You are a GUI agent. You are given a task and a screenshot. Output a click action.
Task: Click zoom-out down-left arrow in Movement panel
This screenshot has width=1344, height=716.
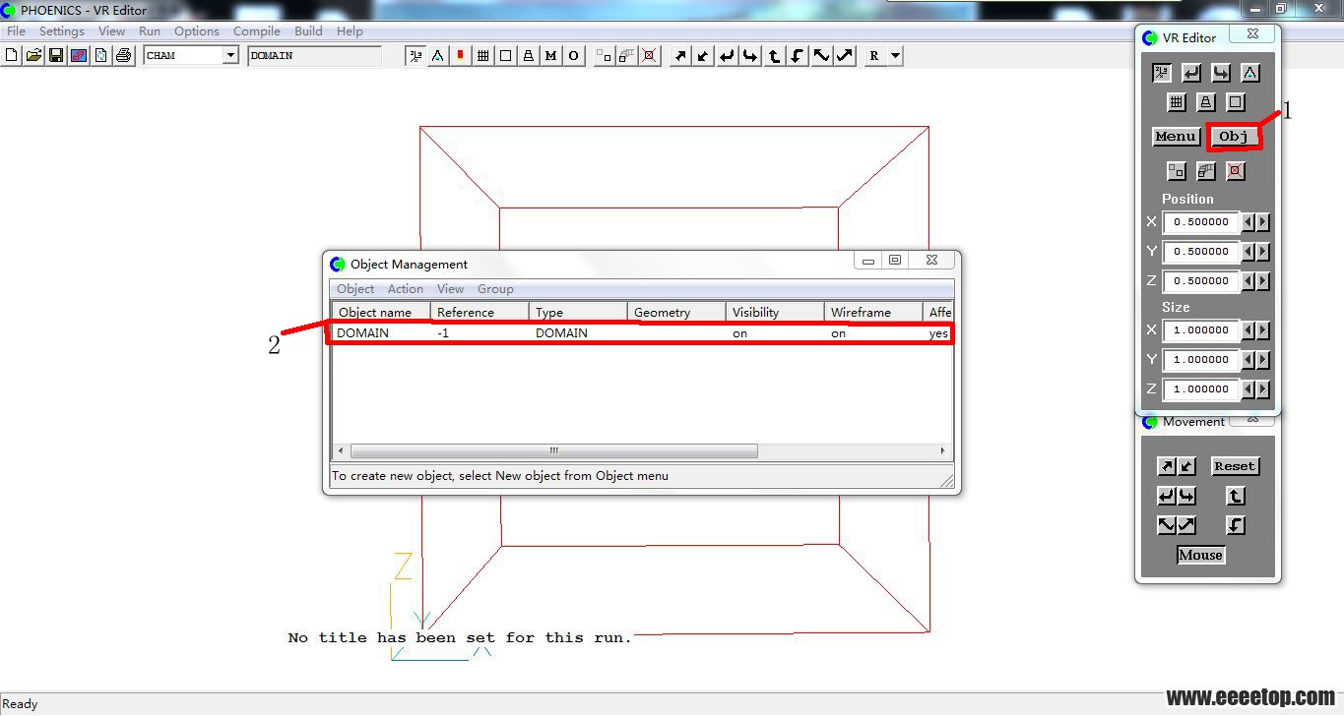(x=1186, y=466)
